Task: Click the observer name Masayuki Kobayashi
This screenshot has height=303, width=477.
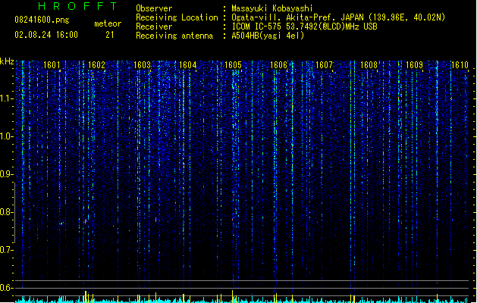Action: 272,8
